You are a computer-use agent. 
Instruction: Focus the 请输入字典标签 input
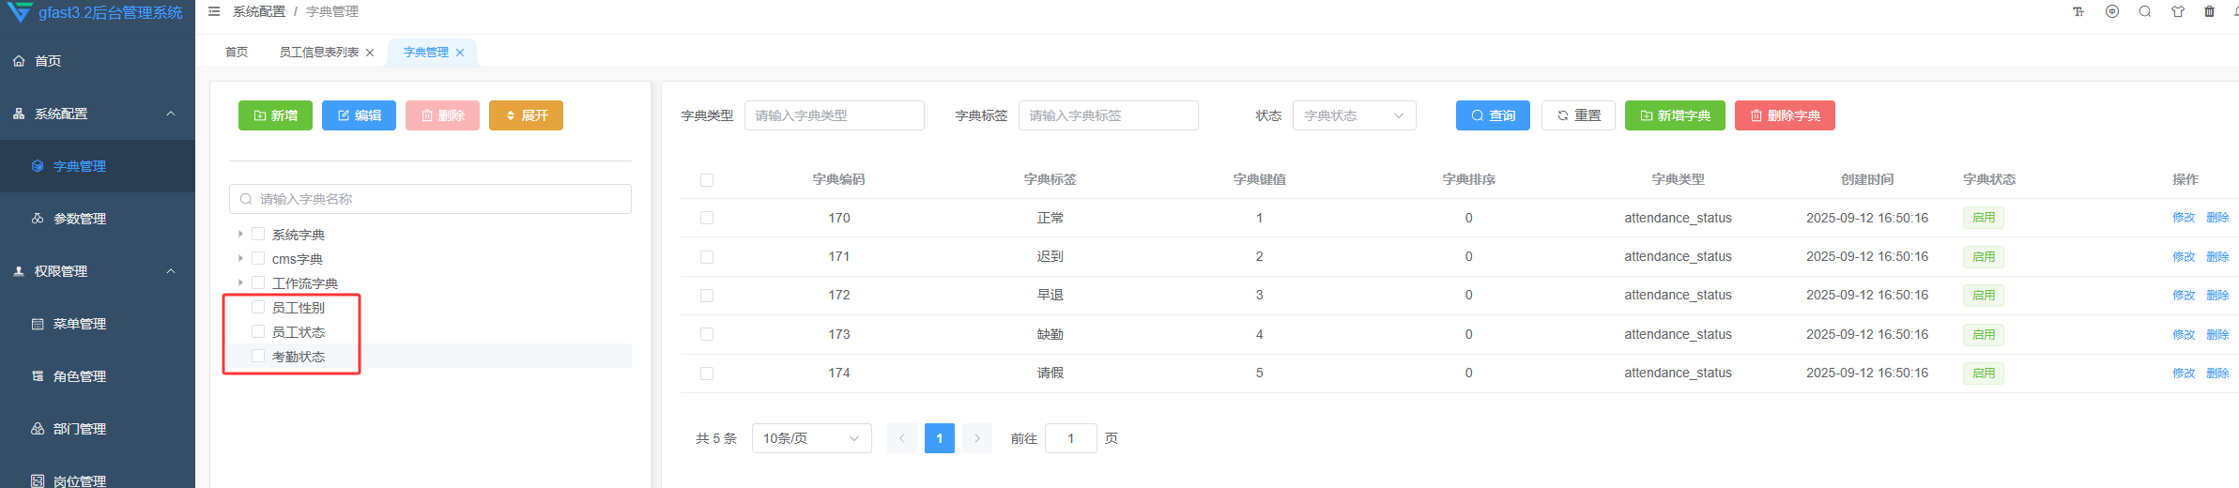pyautogui.click(x=1109, y=115)
